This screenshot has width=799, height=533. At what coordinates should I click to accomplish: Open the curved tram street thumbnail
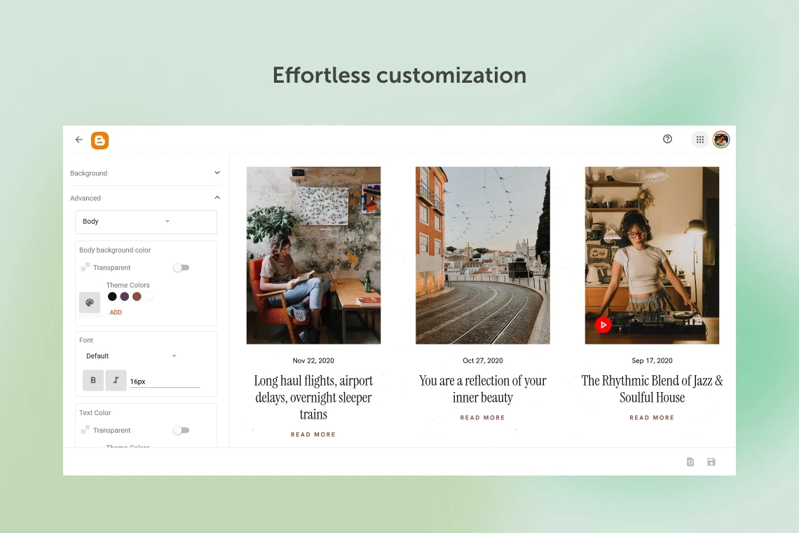click(483, 255)
